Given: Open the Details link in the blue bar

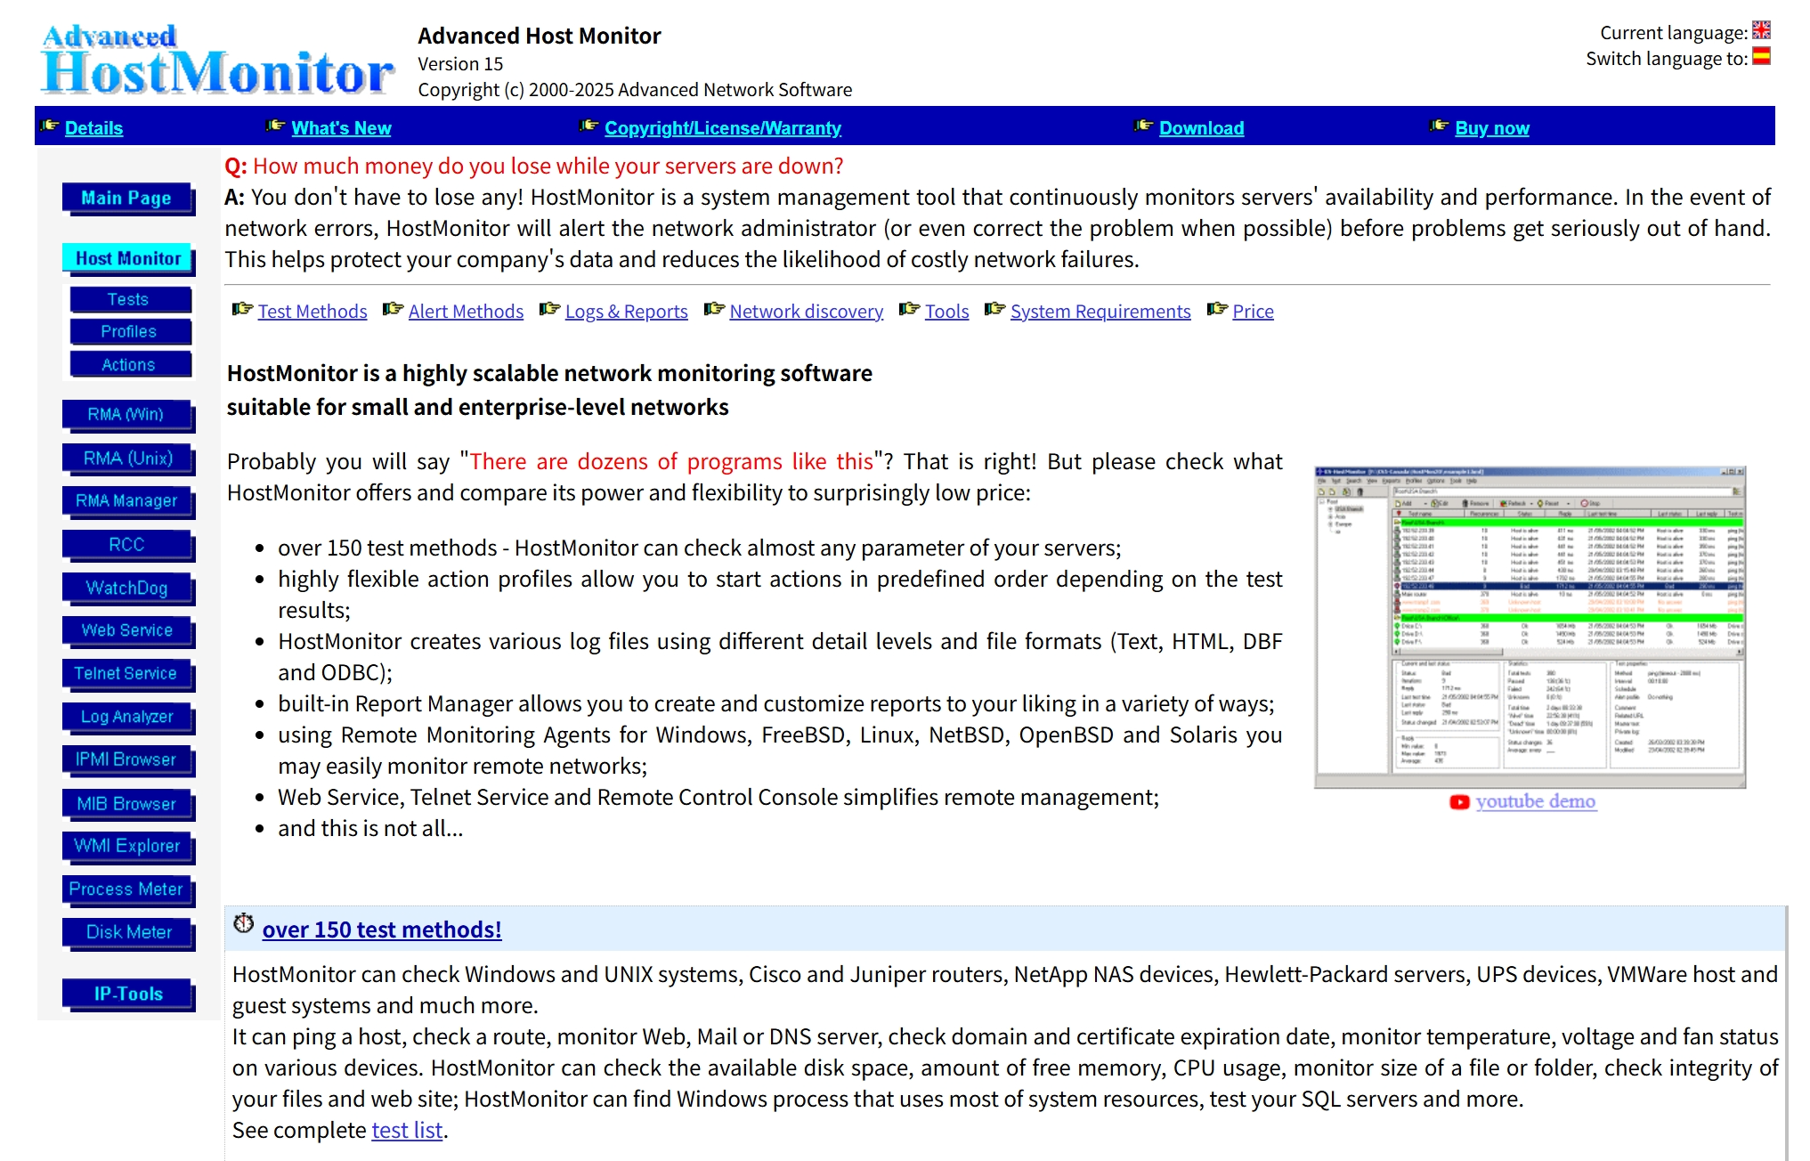Looking at the screenshot, I should point(93,128).
